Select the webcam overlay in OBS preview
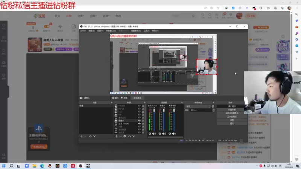This screenshot has height=169, width=301. [207, 67]
